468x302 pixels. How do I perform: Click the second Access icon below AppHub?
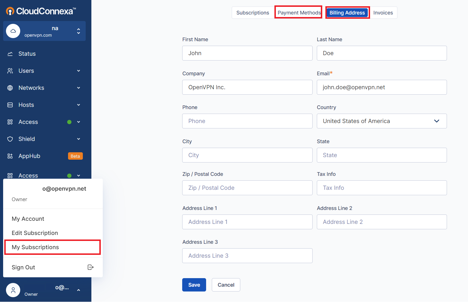click(x=10, y=176)
